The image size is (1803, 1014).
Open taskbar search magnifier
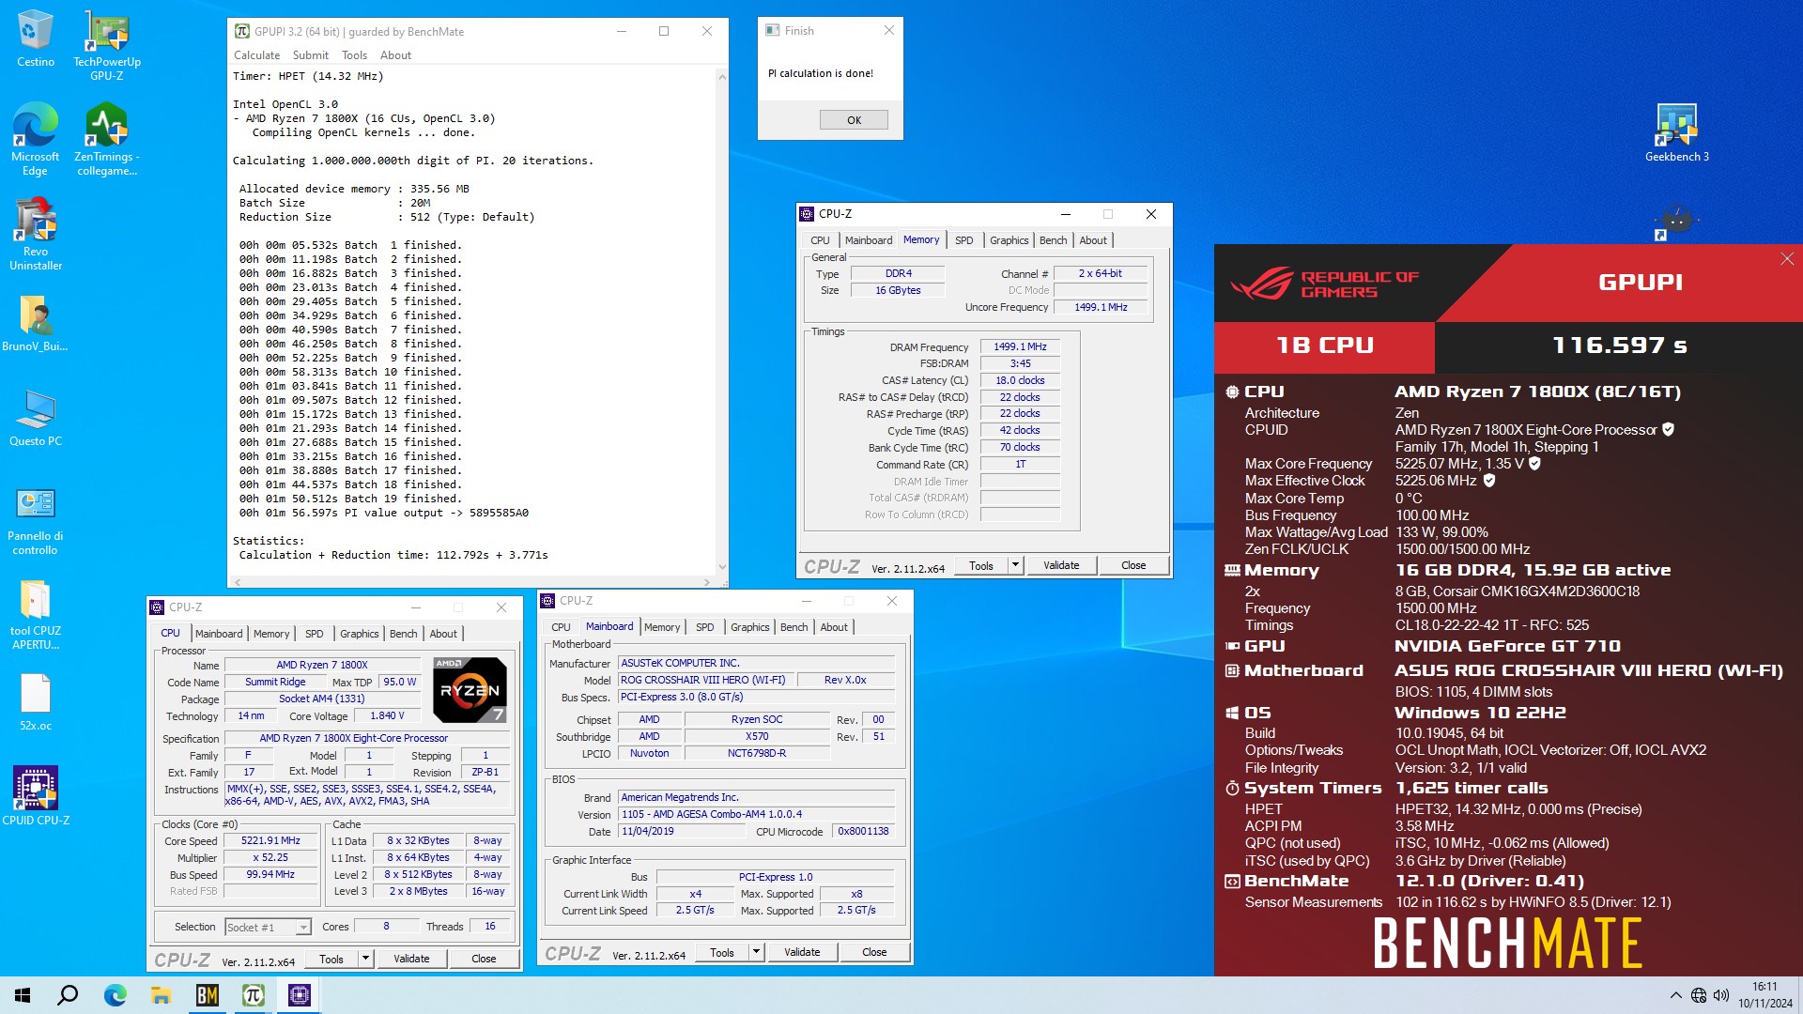[x=68, y=995]
